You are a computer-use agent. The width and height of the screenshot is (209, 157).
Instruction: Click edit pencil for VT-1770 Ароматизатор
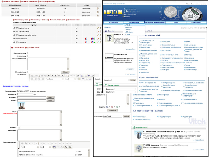pyautogui.click(x=98, y=28)
